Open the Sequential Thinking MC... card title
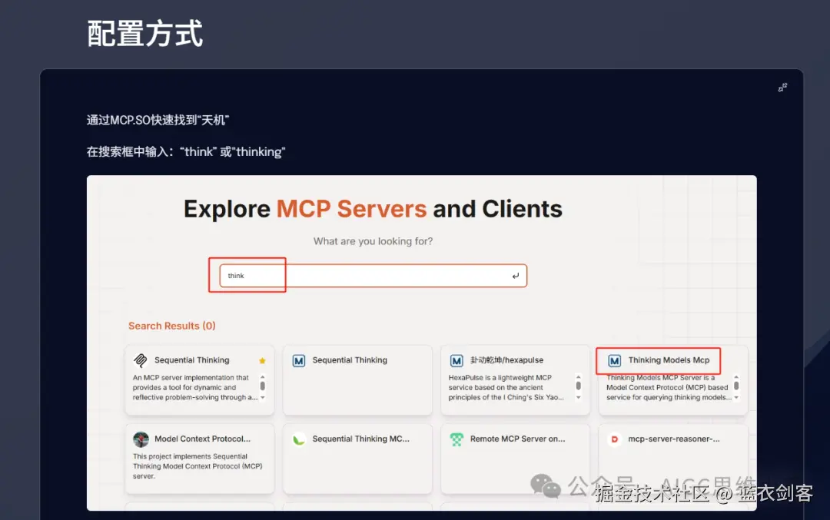 (360, 439)
